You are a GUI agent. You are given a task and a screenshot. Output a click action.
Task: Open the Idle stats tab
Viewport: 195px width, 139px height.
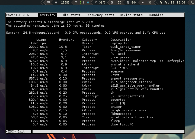coord(71,15)
